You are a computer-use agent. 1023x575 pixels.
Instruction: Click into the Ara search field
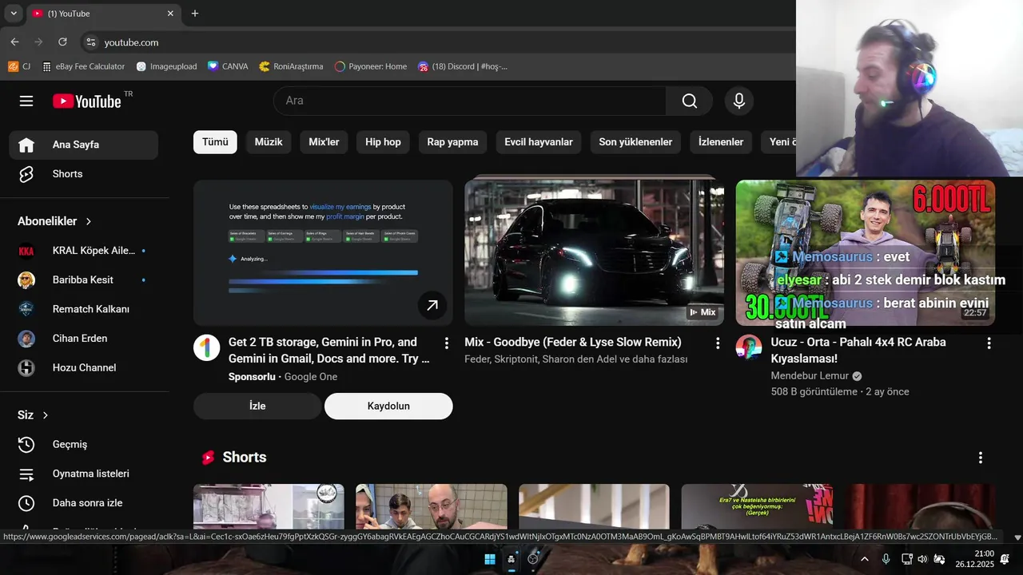coord(470,101)
